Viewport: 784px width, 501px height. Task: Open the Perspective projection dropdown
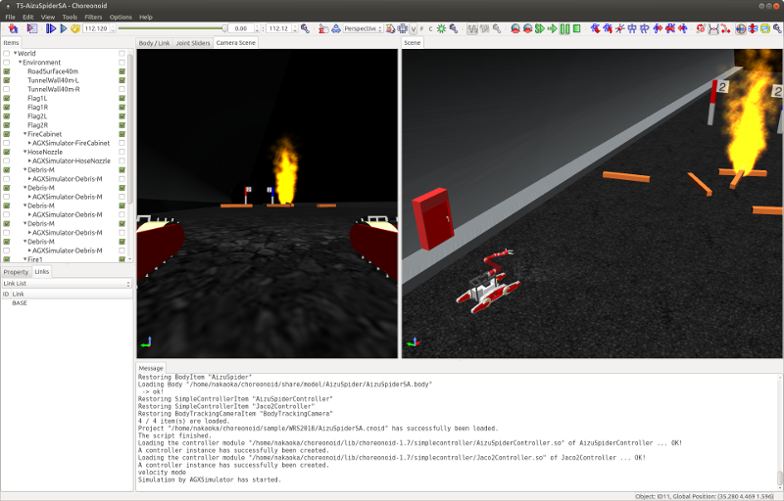click(x=365, y=28)
